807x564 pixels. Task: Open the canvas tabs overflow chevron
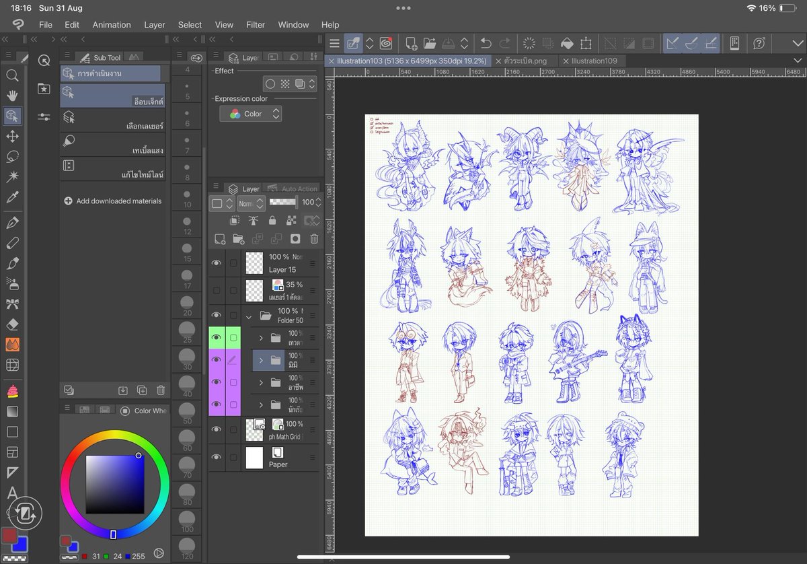pyautogui.click(x=798, y=61)
